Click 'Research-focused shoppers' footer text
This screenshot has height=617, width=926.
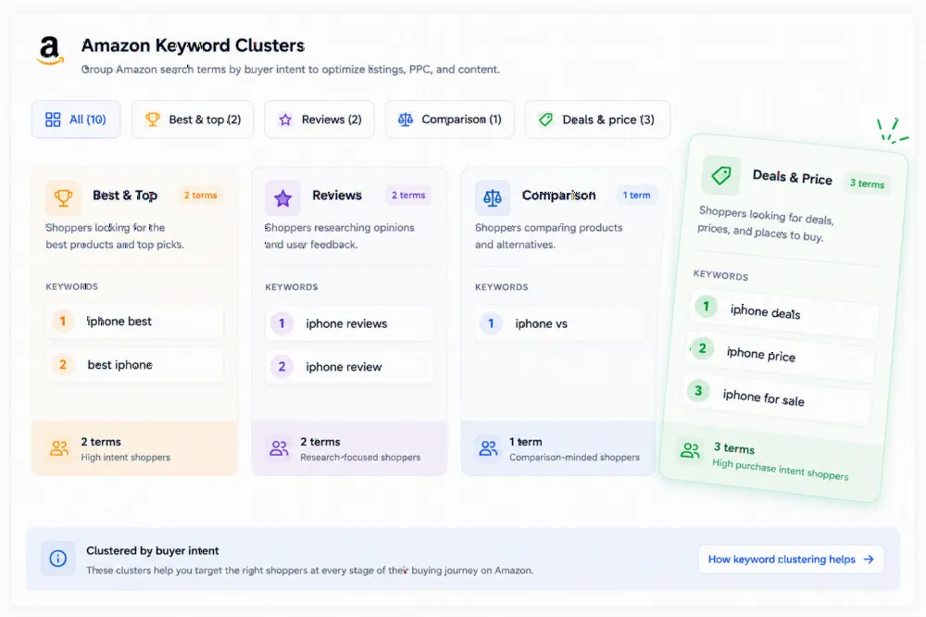tap(360, 458)
